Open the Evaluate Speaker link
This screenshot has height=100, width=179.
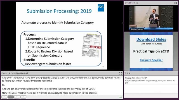point(151,60)
